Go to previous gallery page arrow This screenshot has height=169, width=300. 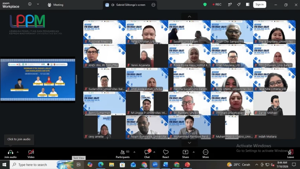pos(189,16)
